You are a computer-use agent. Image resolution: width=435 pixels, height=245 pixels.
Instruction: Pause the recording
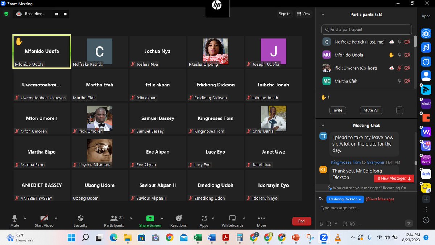tap(57, 14)
